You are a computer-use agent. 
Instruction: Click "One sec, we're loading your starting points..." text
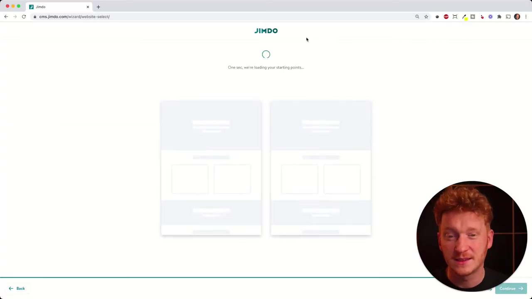266,67
